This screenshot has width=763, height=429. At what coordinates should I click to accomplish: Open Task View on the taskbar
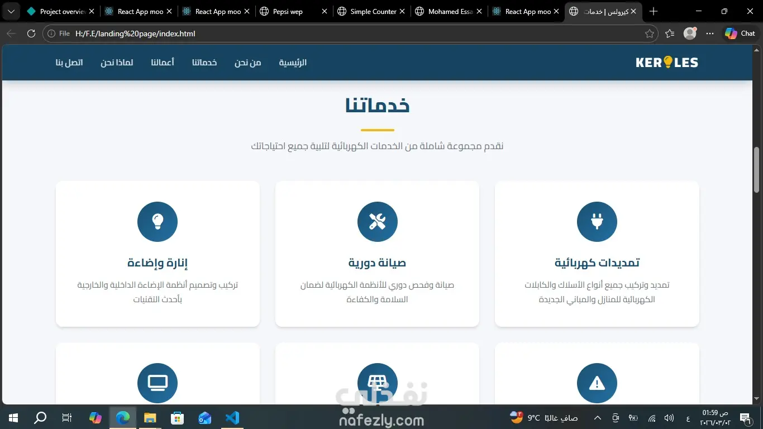tap(67, 417)
